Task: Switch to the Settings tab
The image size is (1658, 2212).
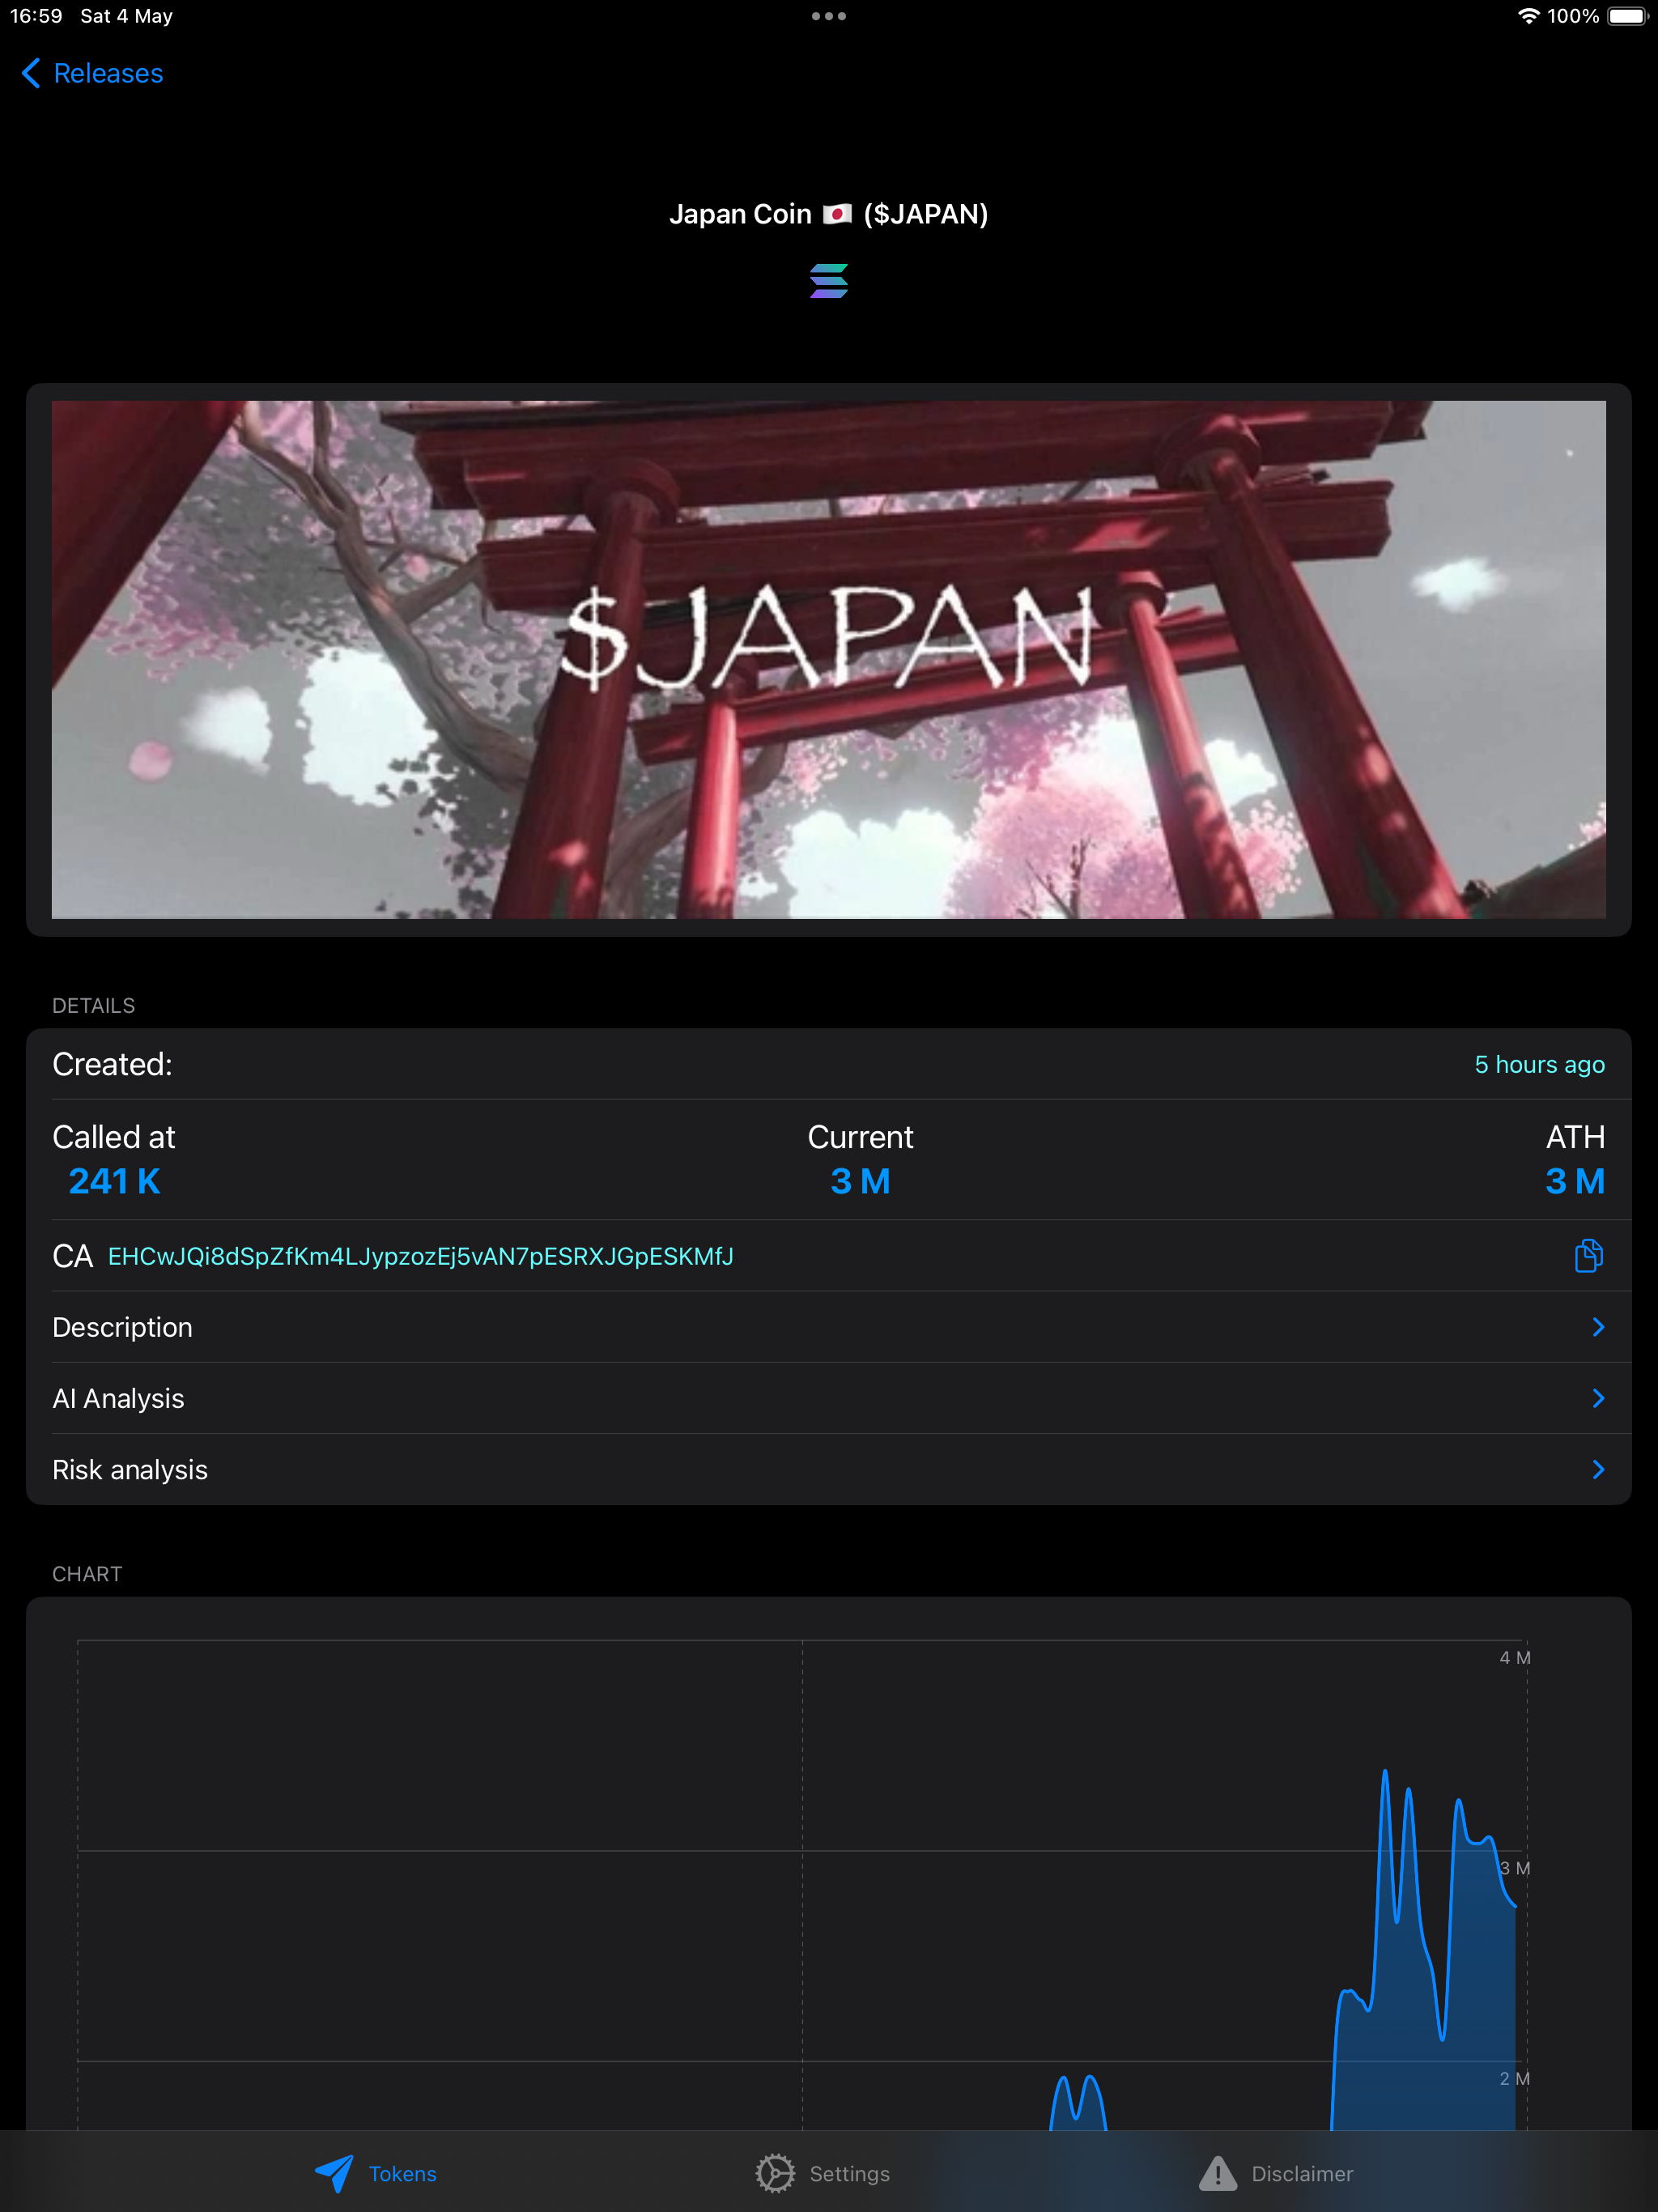Action: point(822,2173)
